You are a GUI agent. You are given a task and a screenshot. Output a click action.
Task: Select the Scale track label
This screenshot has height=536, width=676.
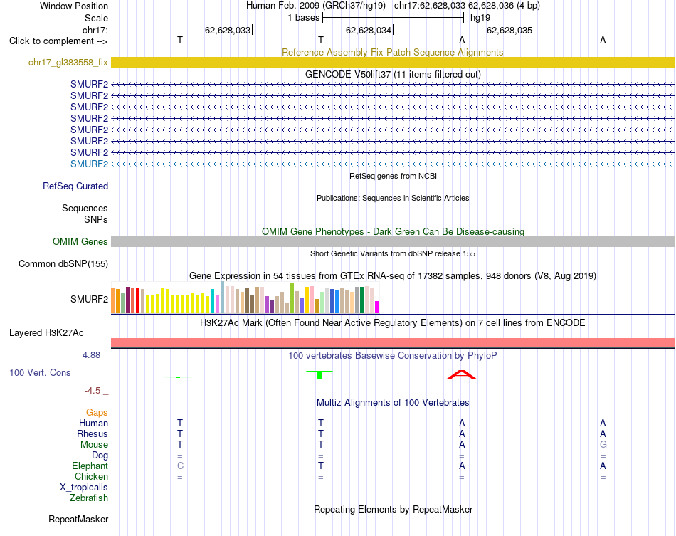pyautogui.click(x=96, y=18)
